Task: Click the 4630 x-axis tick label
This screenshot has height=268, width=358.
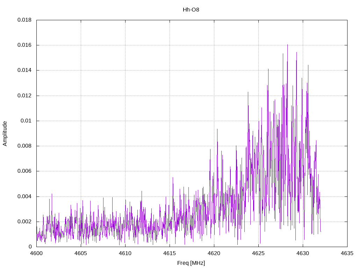Action: point(303,253)
